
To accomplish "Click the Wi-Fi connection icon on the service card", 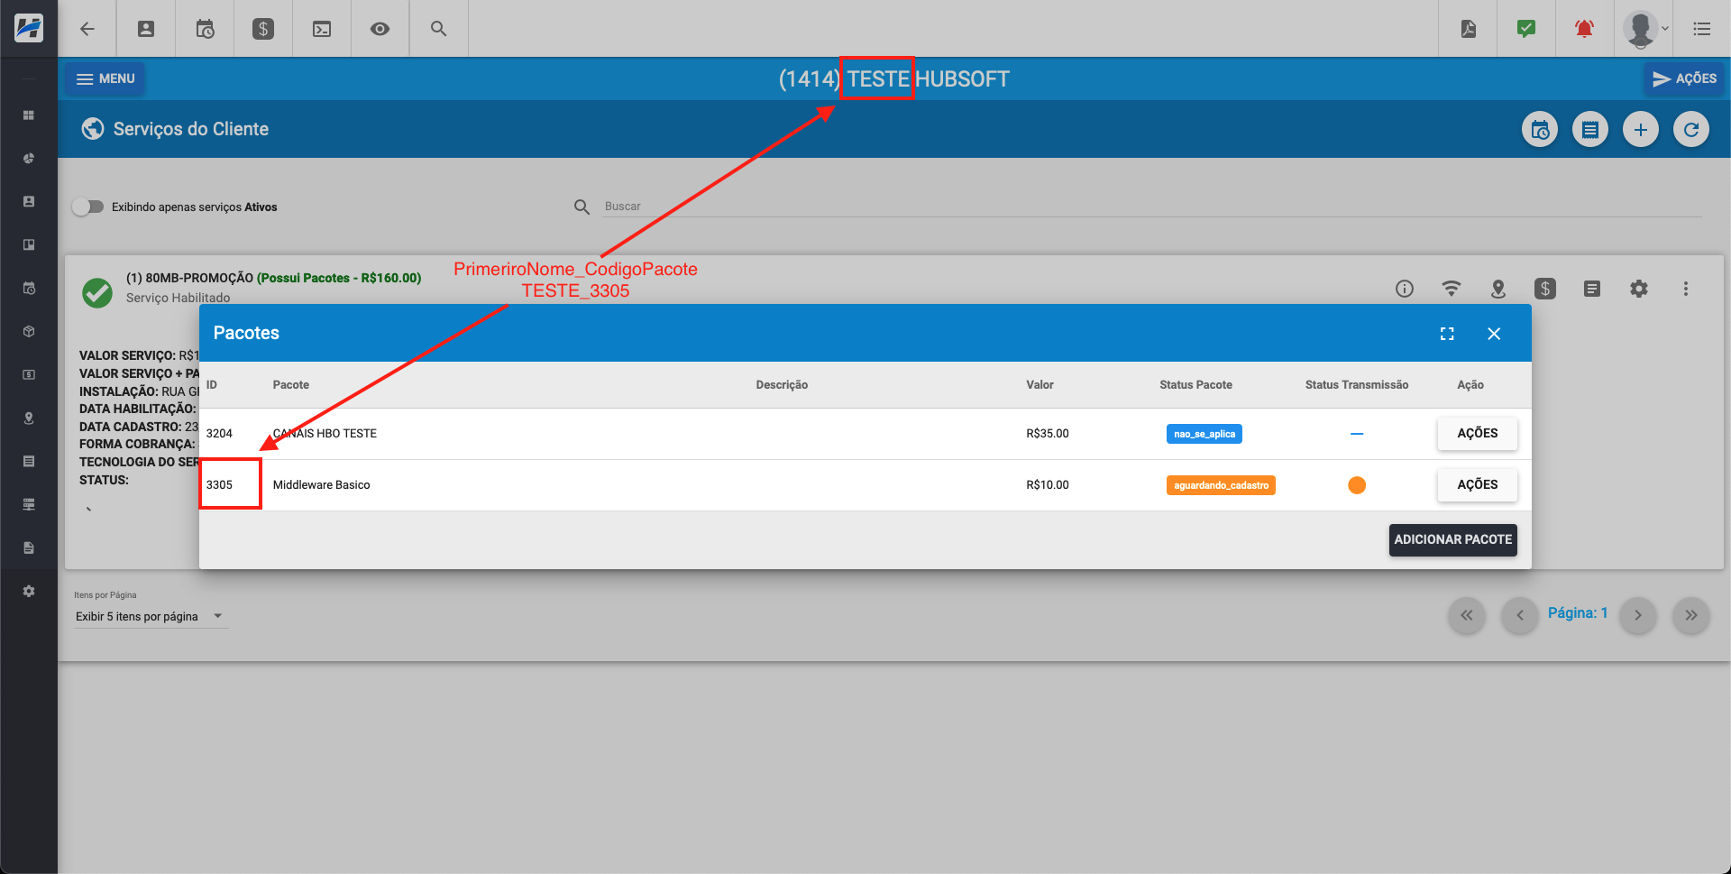I will [x=1452, y=289].
